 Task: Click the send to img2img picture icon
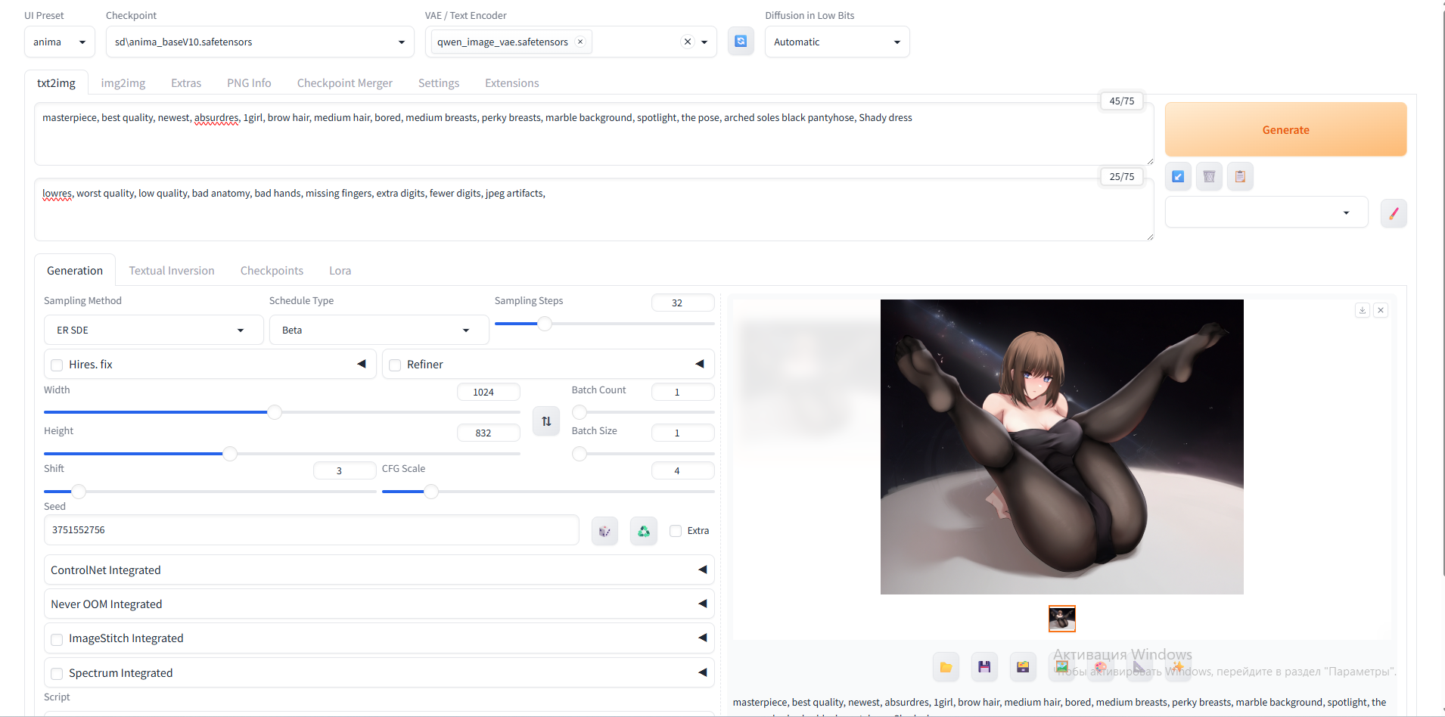tap(1061, 666)
